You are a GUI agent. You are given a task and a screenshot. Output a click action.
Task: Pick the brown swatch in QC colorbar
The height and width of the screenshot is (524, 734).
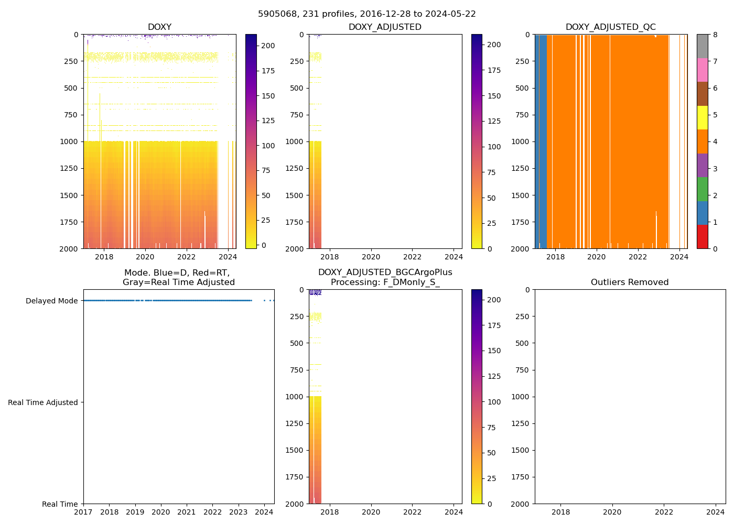(x=702, y=94)
